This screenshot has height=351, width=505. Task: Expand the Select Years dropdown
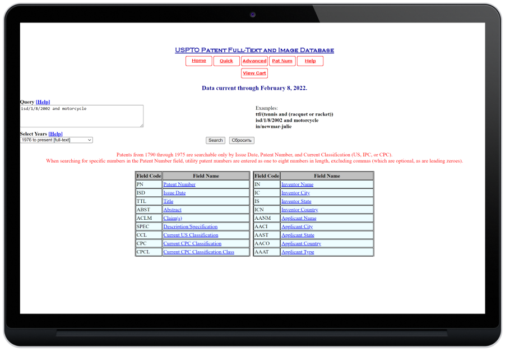[x=57, y=140]
